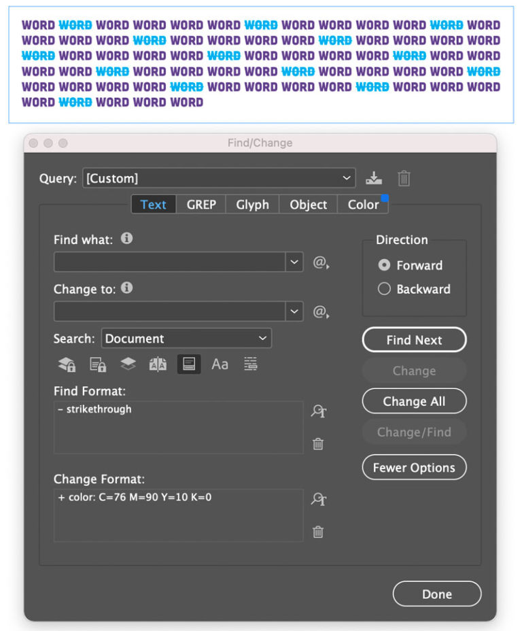
Task: Toggle the Include Master Pages option
Action: [x=158, y=364]
